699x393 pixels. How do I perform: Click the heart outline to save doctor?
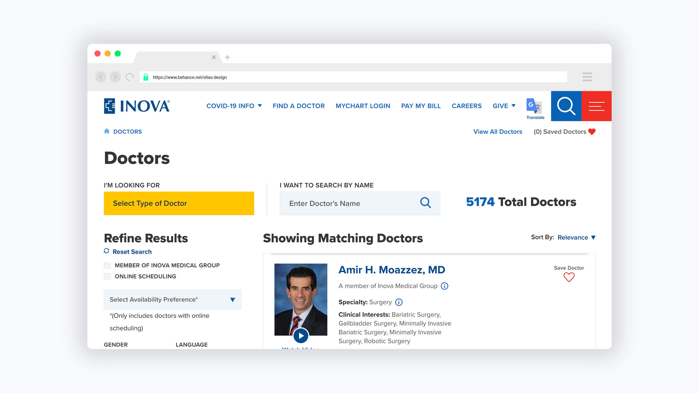569,277
